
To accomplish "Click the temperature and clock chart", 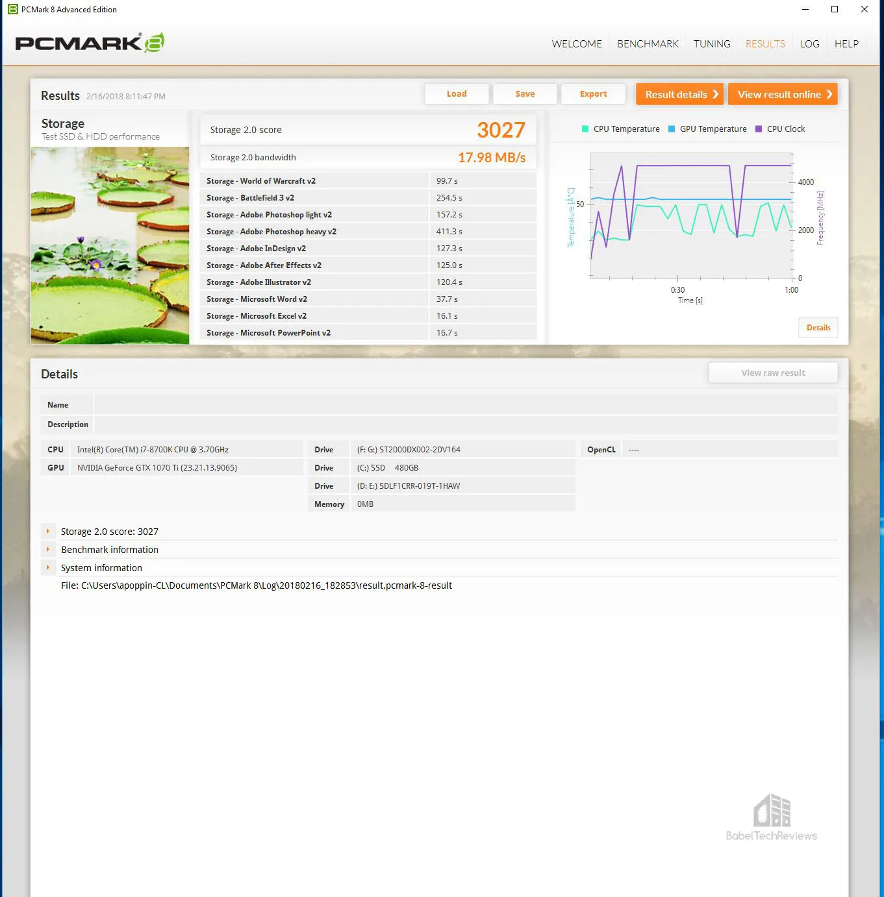I will [x=692, y=216].
